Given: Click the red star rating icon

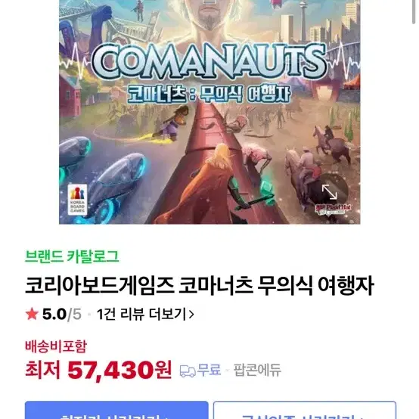Looking at the screenshot, I should pyautogui.click(x=32, y=314).
